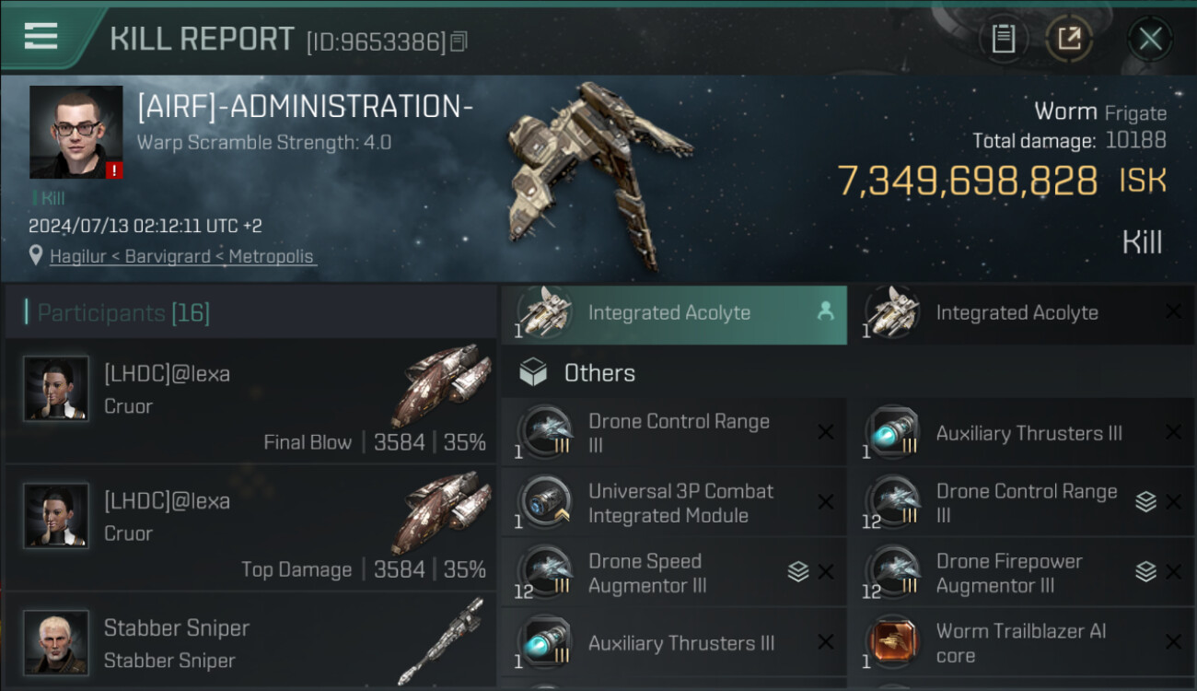The width and height of the screenshot is (1197, 691).
Task: Expand stacked Drone Control Range III item
Action: point(1145,501)
